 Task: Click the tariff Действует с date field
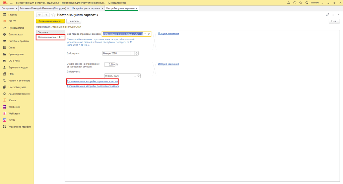(116, 53)
